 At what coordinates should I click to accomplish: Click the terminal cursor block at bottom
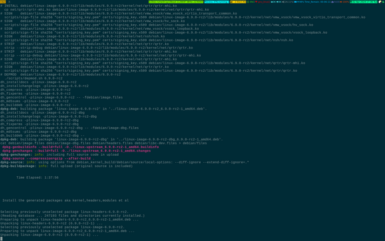(x=1, y=239)
